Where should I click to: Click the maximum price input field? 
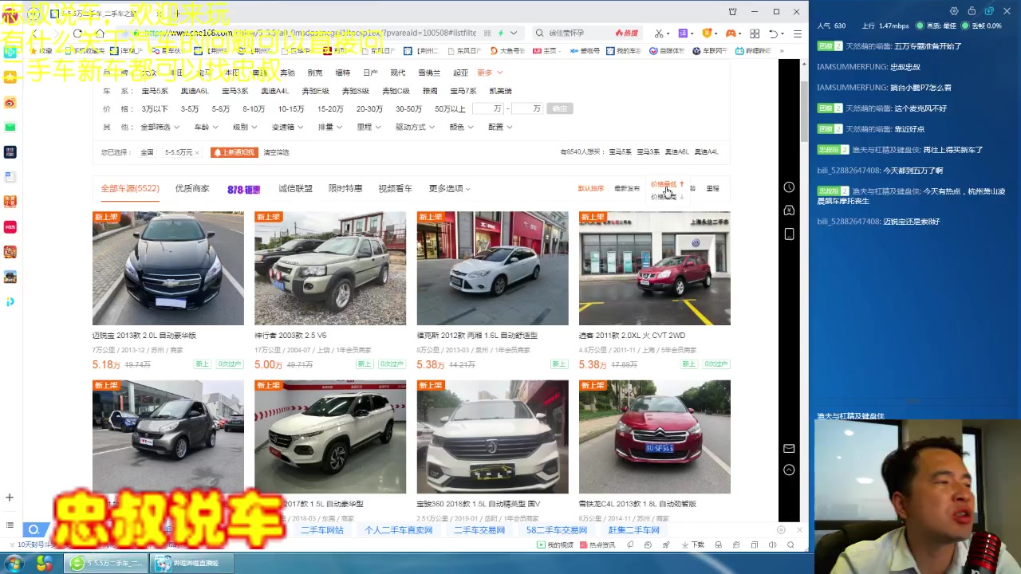click(x=527, y=108)
